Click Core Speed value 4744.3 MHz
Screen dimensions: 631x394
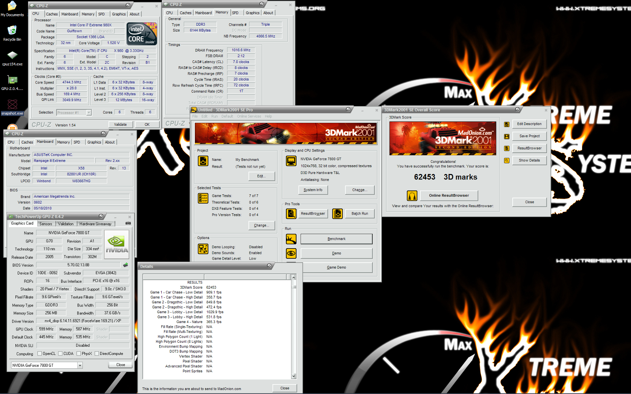tap(72, 82)
